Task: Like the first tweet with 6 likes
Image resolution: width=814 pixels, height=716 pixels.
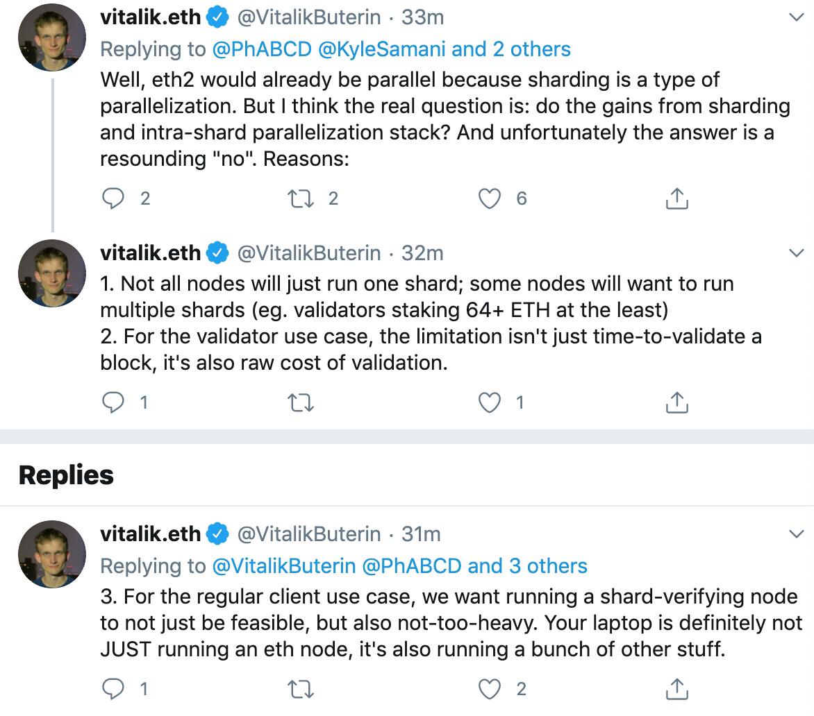Action: (490, 198)
